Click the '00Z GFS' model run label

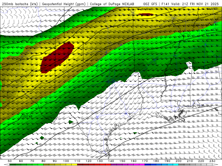(x=150, y=4)
